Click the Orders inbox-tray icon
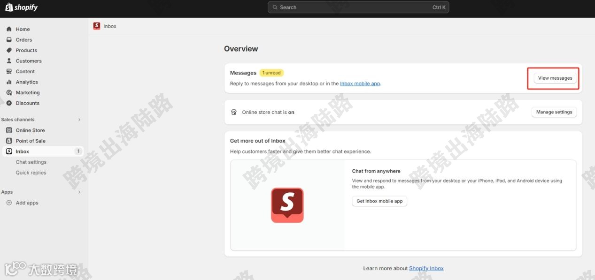This screenshot has width=595, height=280. pyautogui.click(x=9, y=40)
